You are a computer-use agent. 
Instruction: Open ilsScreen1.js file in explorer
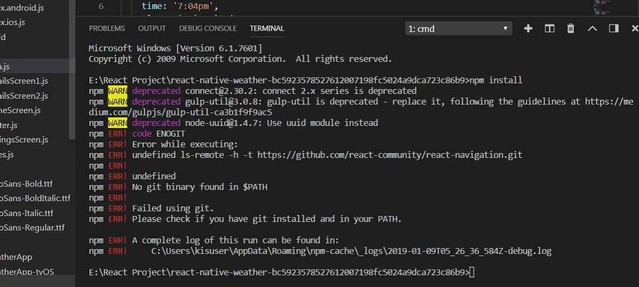click(x=24, y=81)
